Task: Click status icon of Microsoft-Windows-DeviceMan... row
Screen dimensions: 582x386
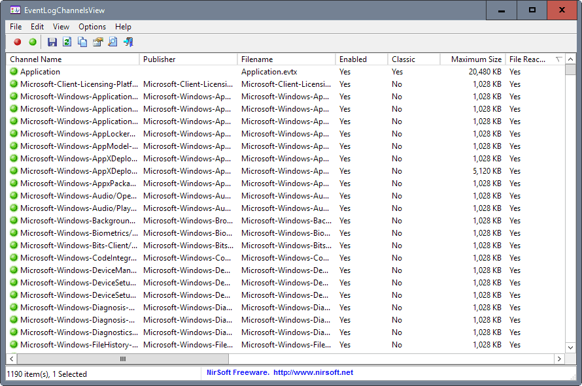Action: [x=14, y=270]
